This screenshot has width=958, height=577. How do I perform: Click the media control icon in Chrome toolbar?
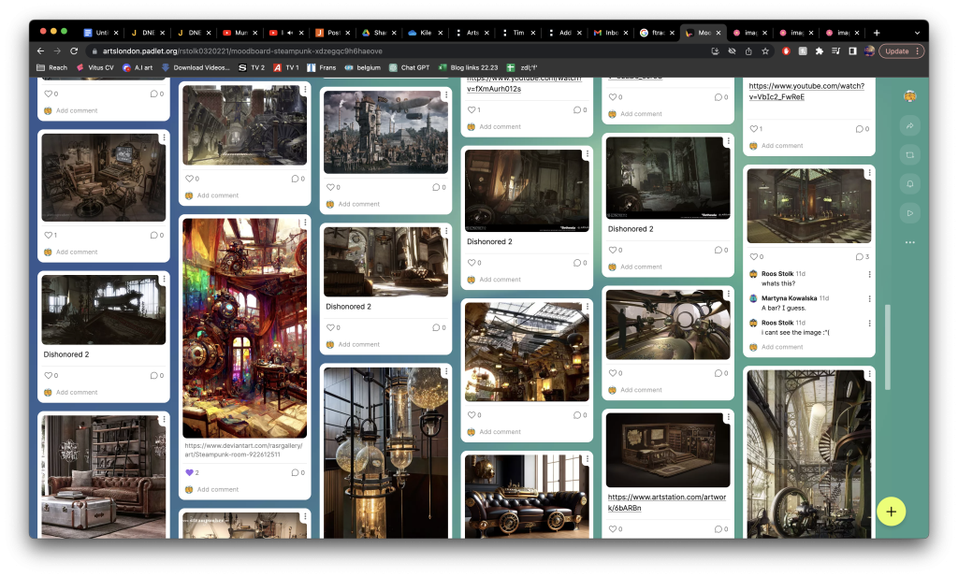pos(835,51)
